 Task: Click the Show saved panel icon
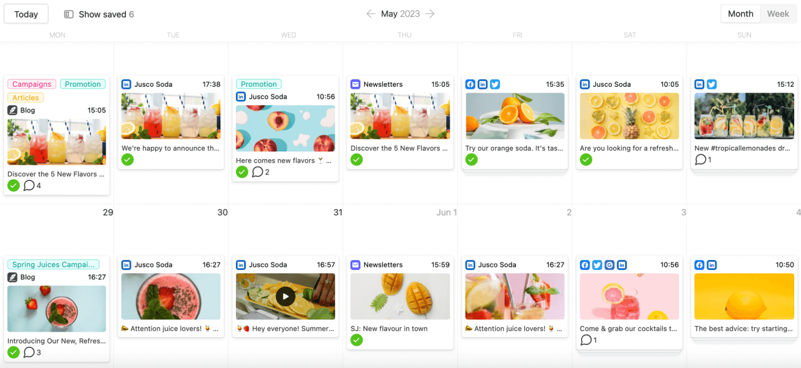pos(68,13)
